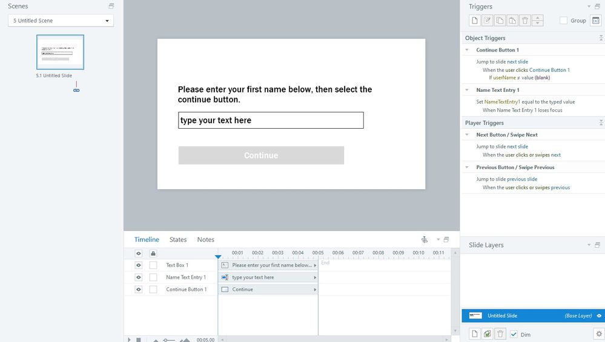
Task: Lock Text Box 1 layer
Action: (x=153, y=265)
